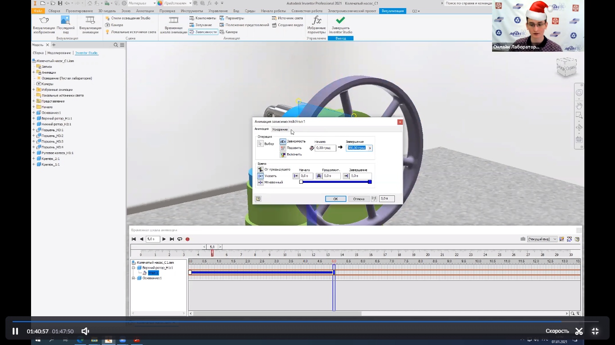The height and width of the screenshot is (345, 615).
Task: Expand the Основание:1 timeline tree node
Action: pos(134,278)
